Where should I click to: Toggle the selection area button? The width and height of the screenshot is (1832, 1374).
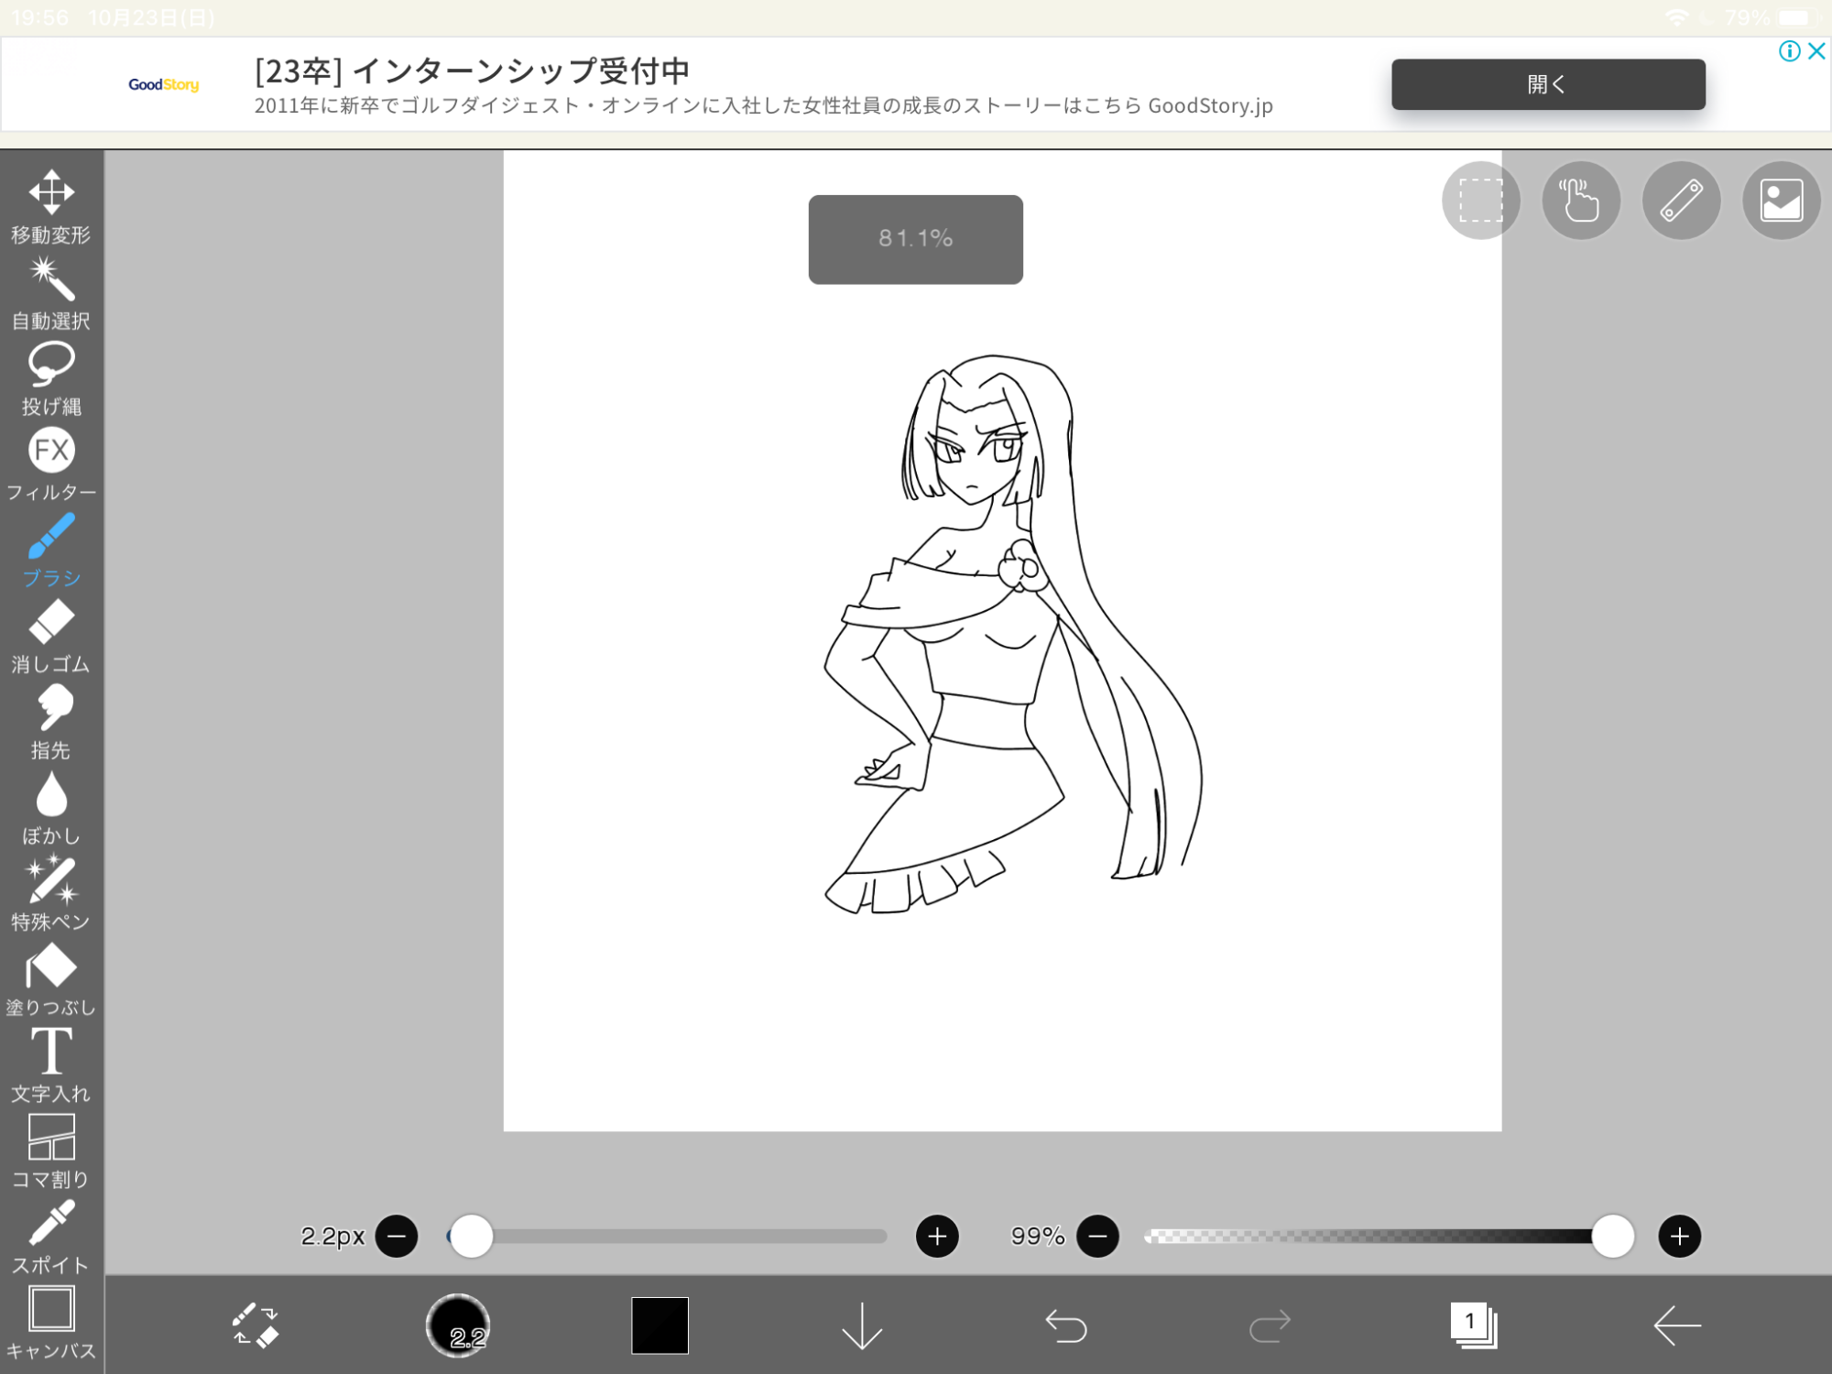coord(1480,201)
